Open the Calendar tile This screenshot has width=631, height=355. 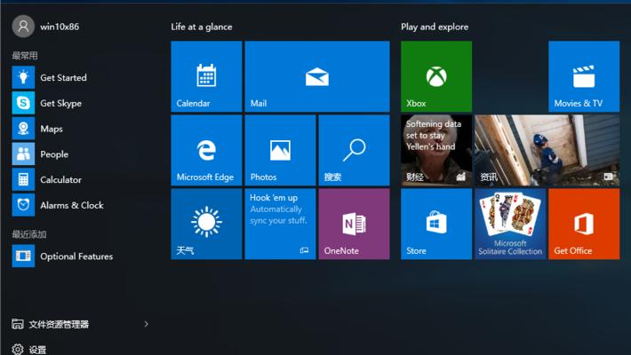pos(206,76)
